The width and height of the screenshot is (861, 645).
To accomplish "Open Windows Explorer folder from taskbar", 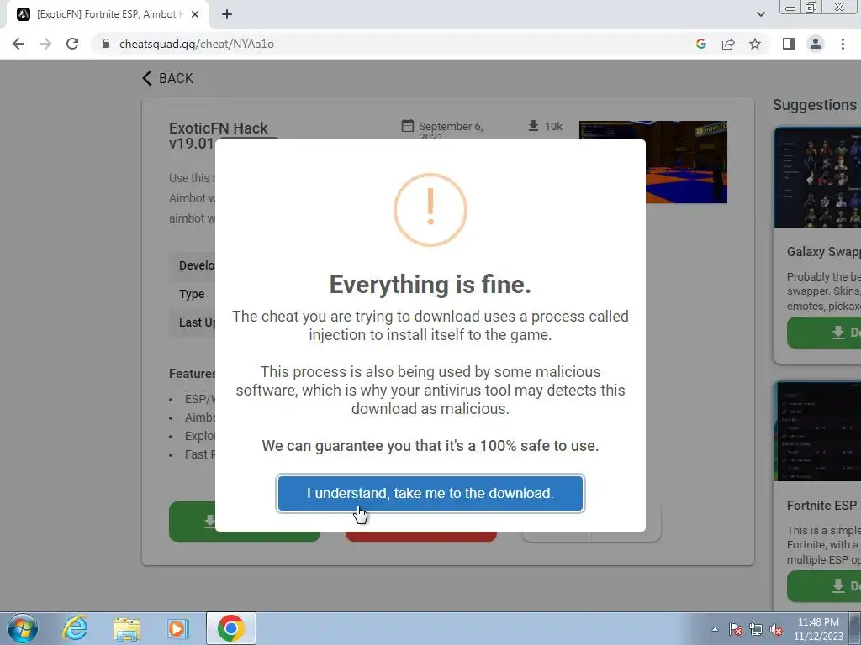I will point(127,628).
